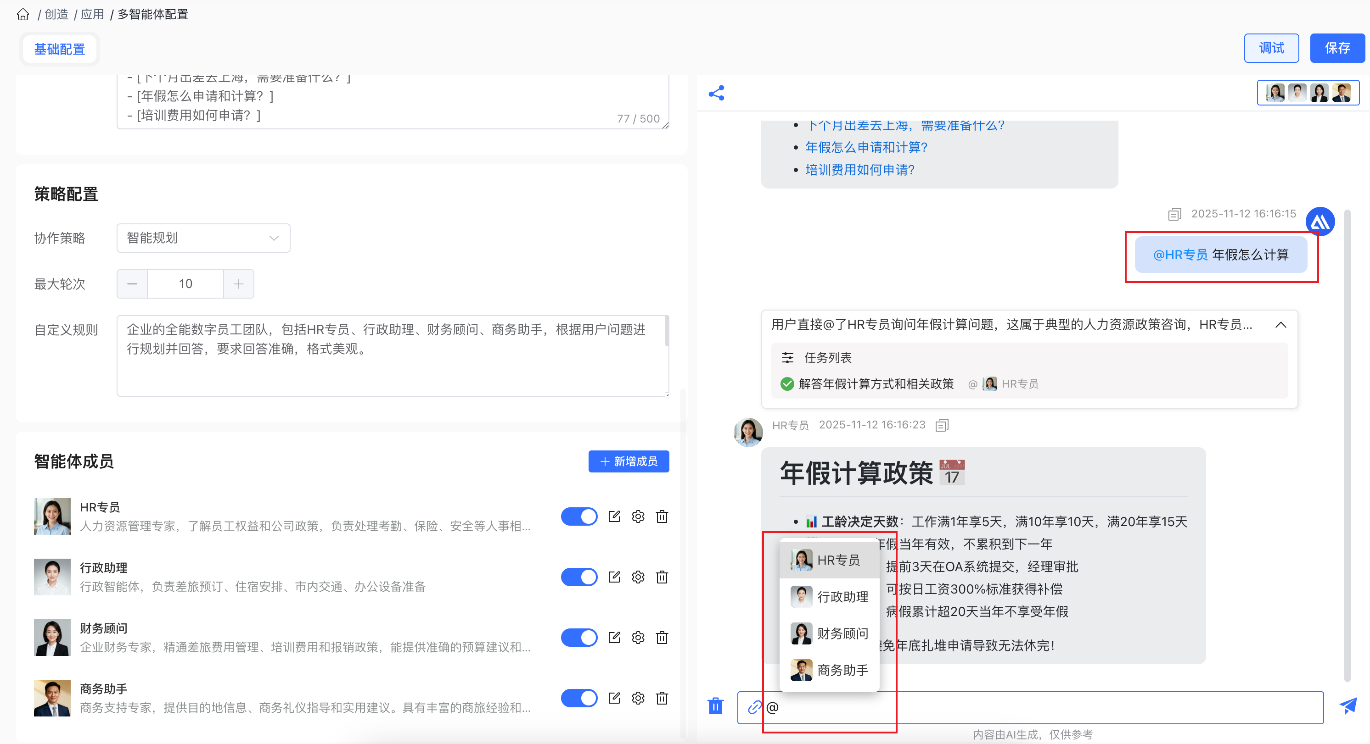Click the send message paper plane icon
This screenshot has width=1370, height=744.
click(1348, 706)
